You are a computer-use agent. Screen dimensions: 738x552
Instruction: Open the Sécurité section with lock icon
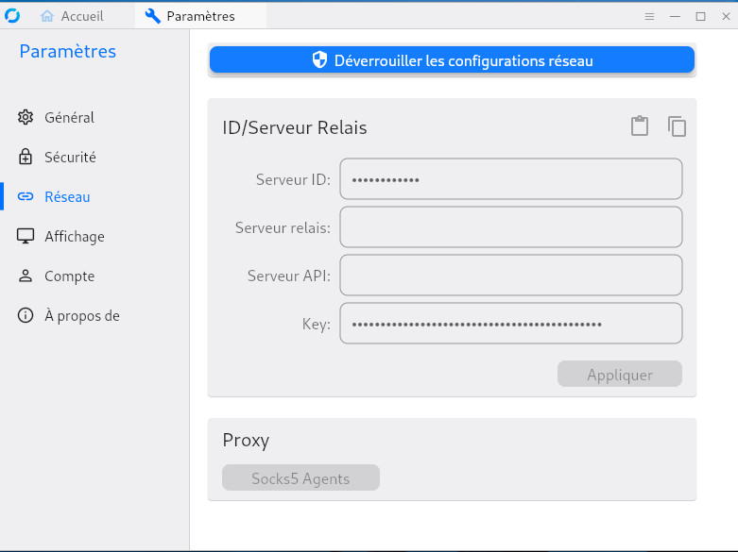(x=70, y=158)
